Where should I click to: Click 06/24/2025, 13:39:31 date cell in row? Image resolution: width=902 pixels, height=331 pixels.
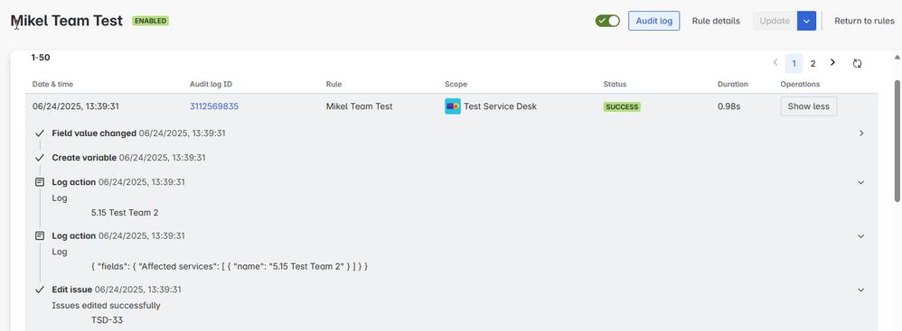point(76,106)
